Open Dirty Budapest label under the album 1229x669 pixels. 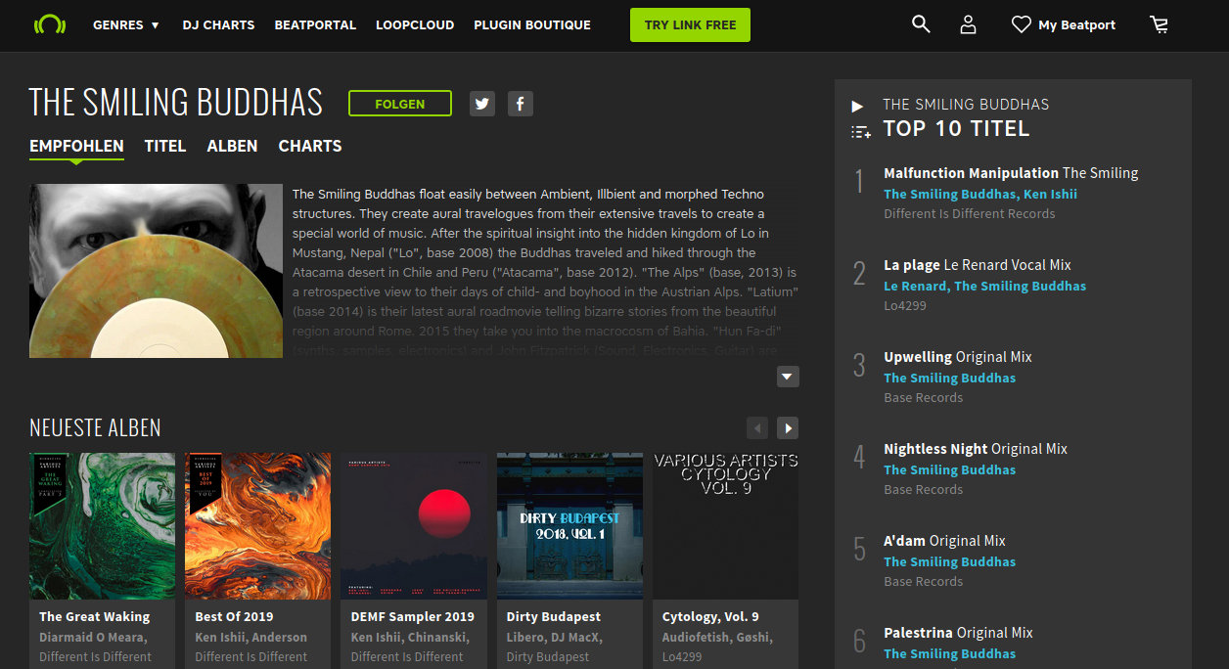coord(548,656)
